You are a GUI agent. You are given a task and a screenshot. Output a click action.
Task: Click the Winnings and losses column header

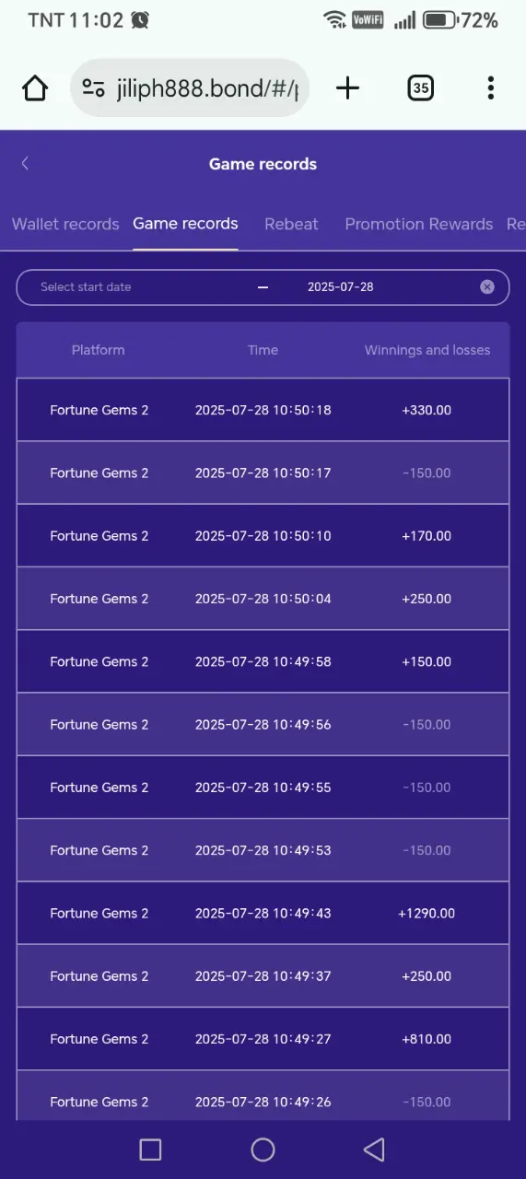(x=427, y=350)
